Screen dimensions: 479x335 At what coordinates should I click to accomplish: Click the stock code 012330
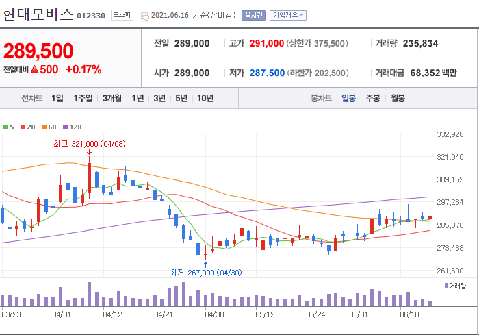click(91, 16)
